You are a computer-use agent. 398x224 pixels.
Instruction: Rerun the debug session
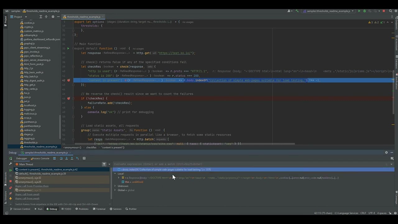[11, 158]
